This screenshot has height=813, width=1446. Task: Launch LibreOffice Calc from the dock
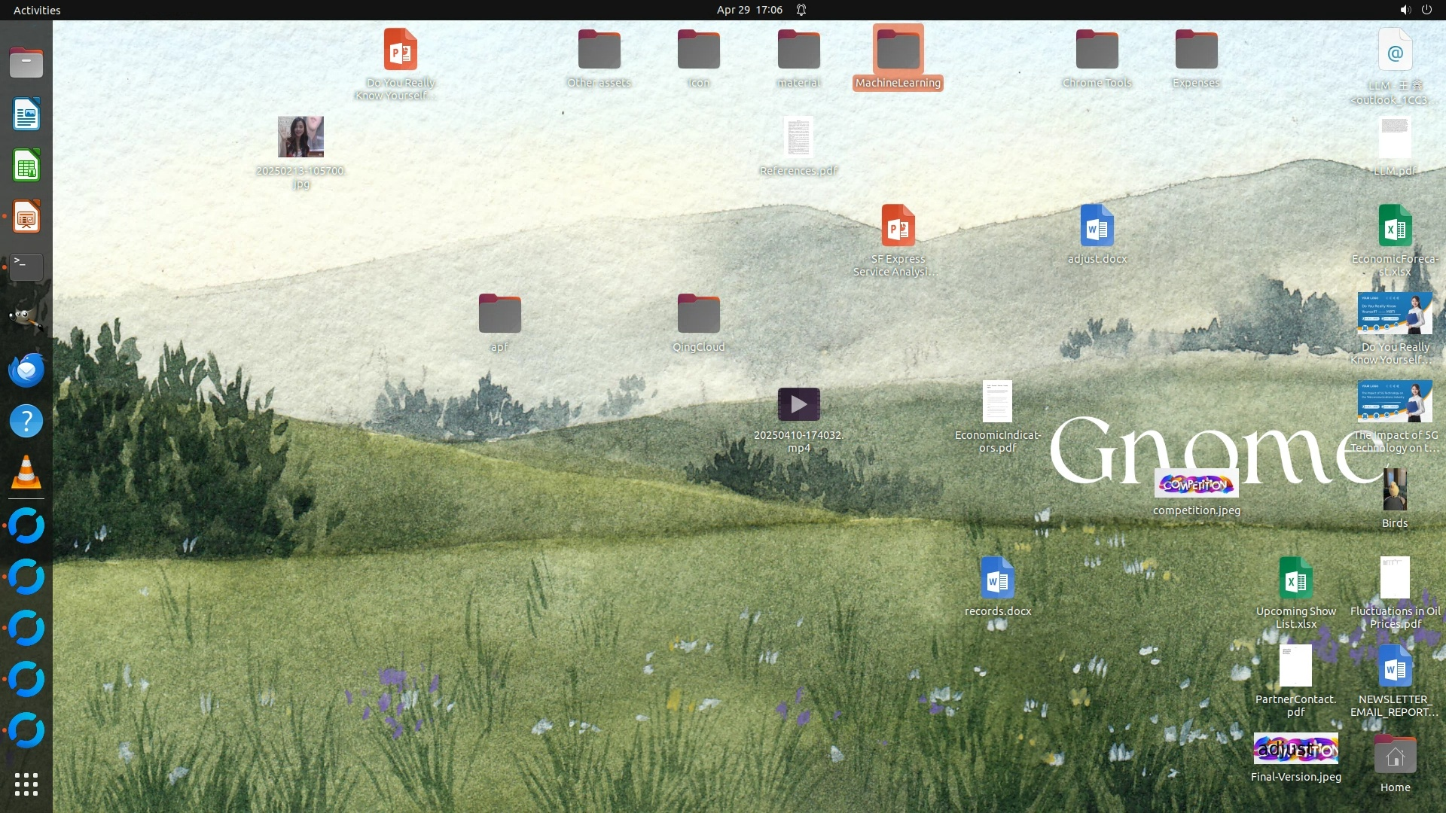pos(26,166)
